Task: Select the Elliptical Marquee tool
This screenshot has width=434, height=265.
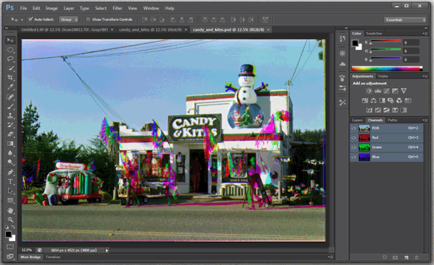Action: pyautogui.click(x=10, y=50)
